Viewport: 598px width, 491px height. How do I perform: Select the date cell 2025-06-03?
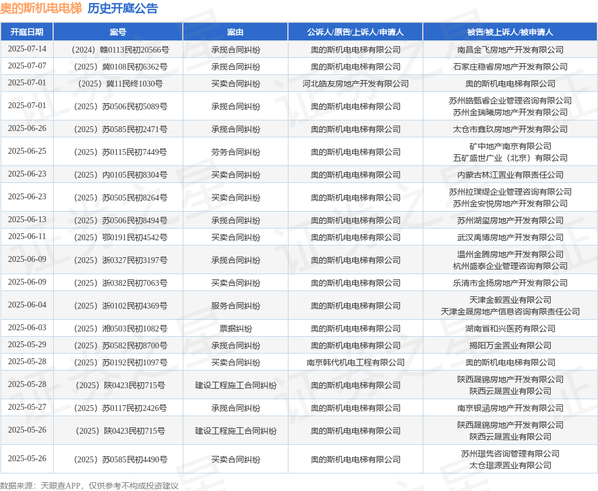(x=27, y=327)
